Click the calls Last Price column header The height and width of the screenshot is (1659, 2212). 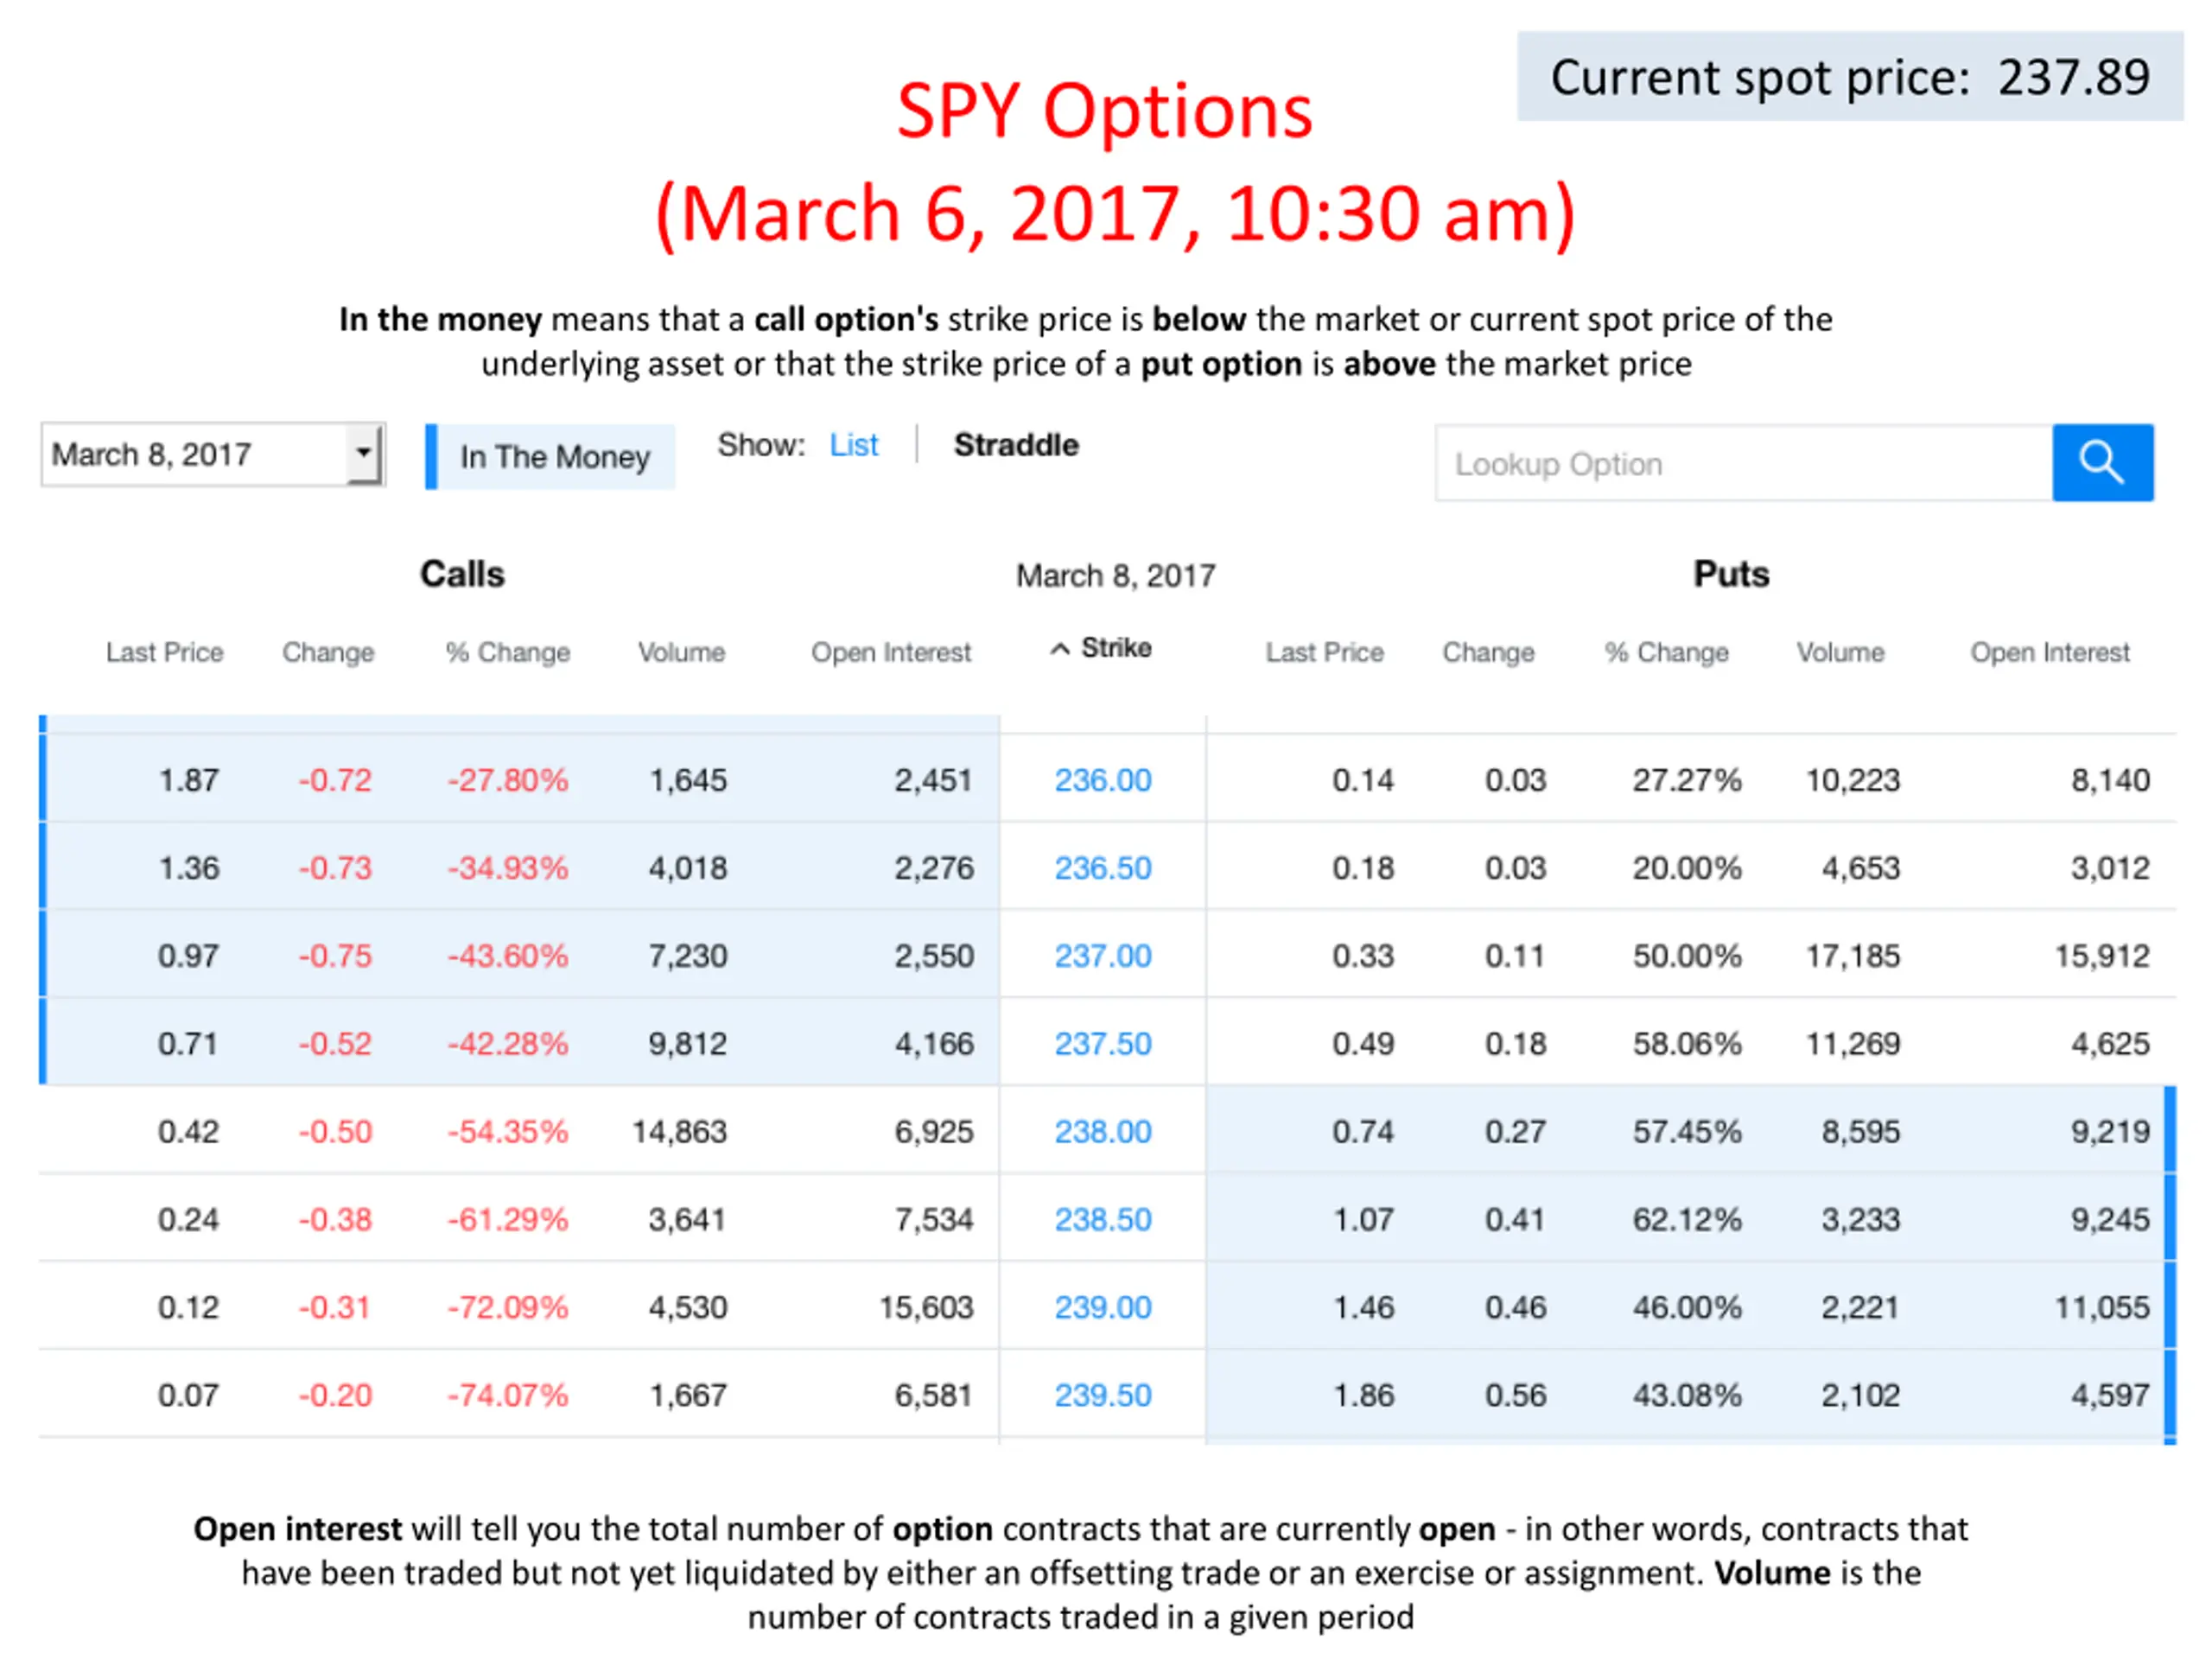165,653
